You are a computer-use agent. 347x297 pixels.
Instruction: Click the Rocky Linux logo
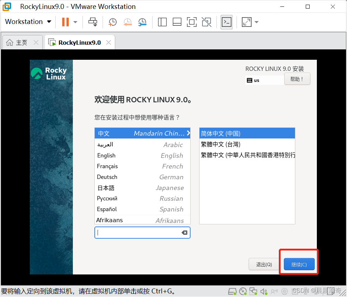49,73
